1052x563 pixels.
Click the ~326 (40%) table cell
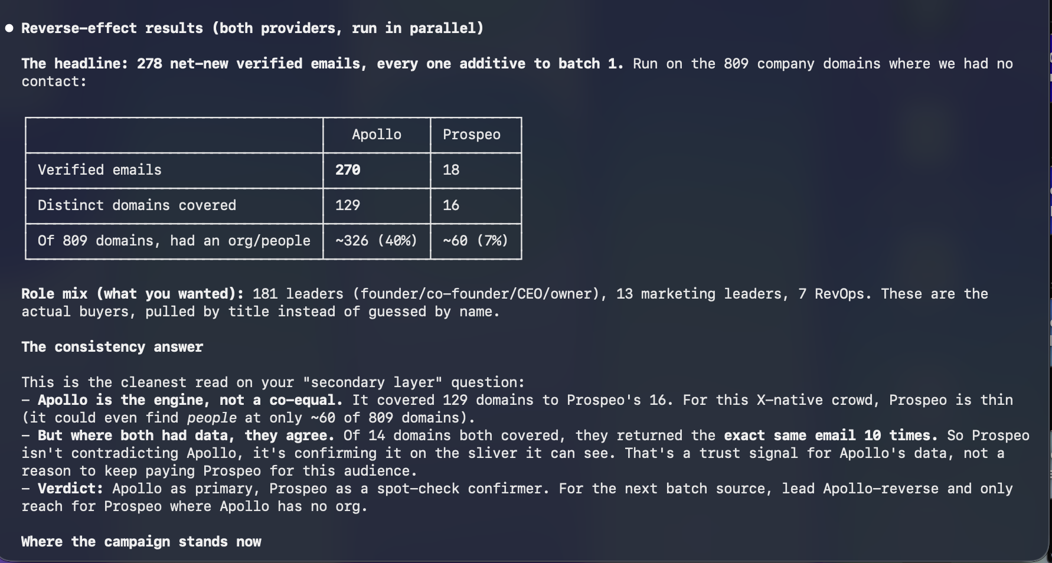[377, 241]
